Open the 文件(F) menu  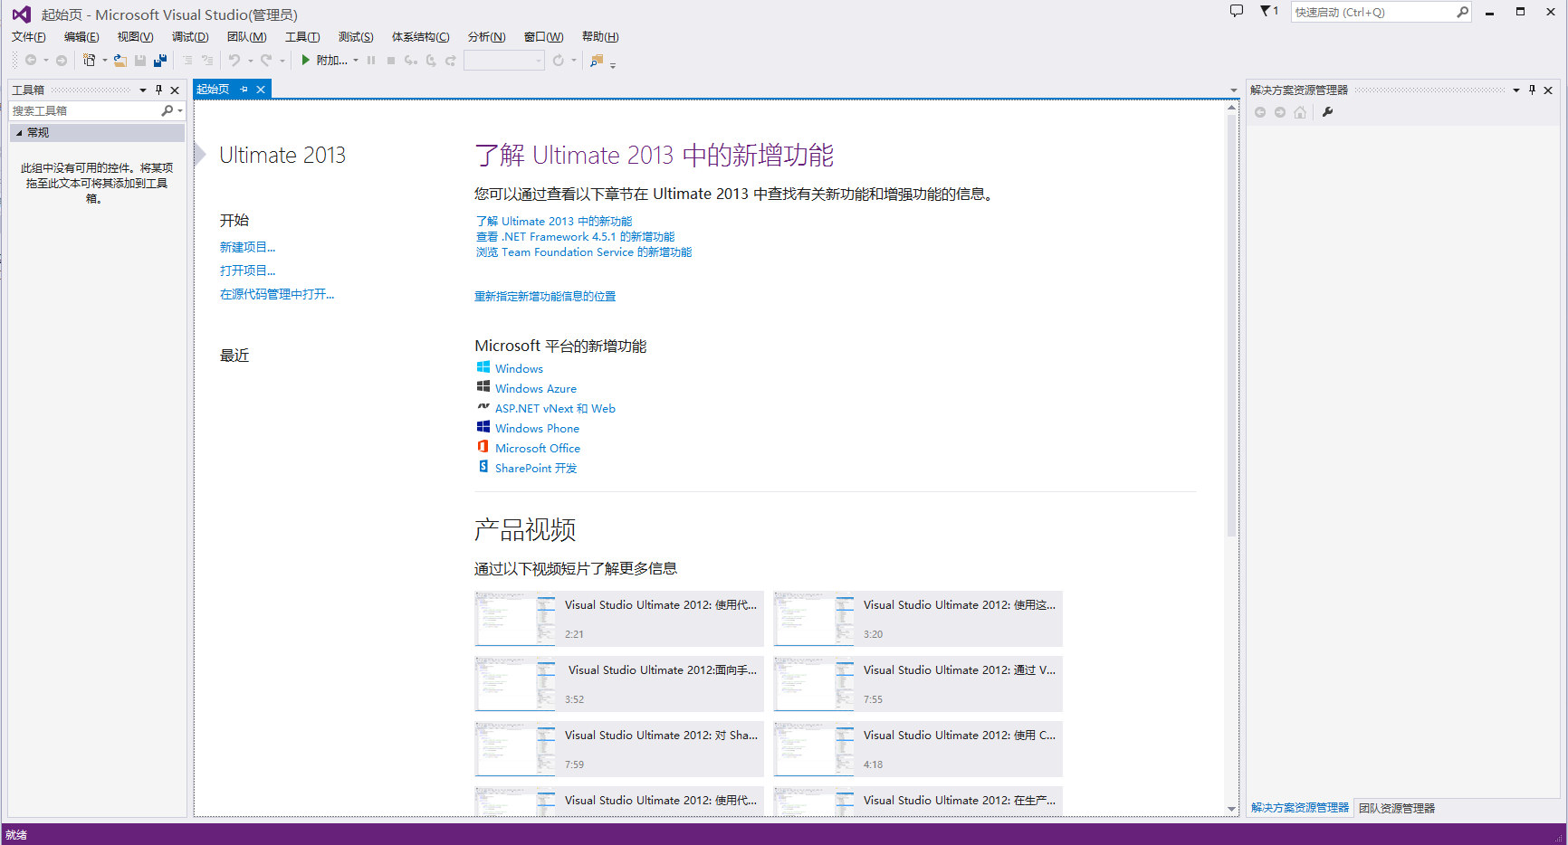[29, 37]
